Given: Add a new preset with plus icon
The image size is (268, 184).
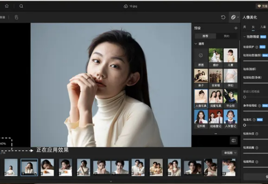Looking at the screenshot, I should [236, 28].
